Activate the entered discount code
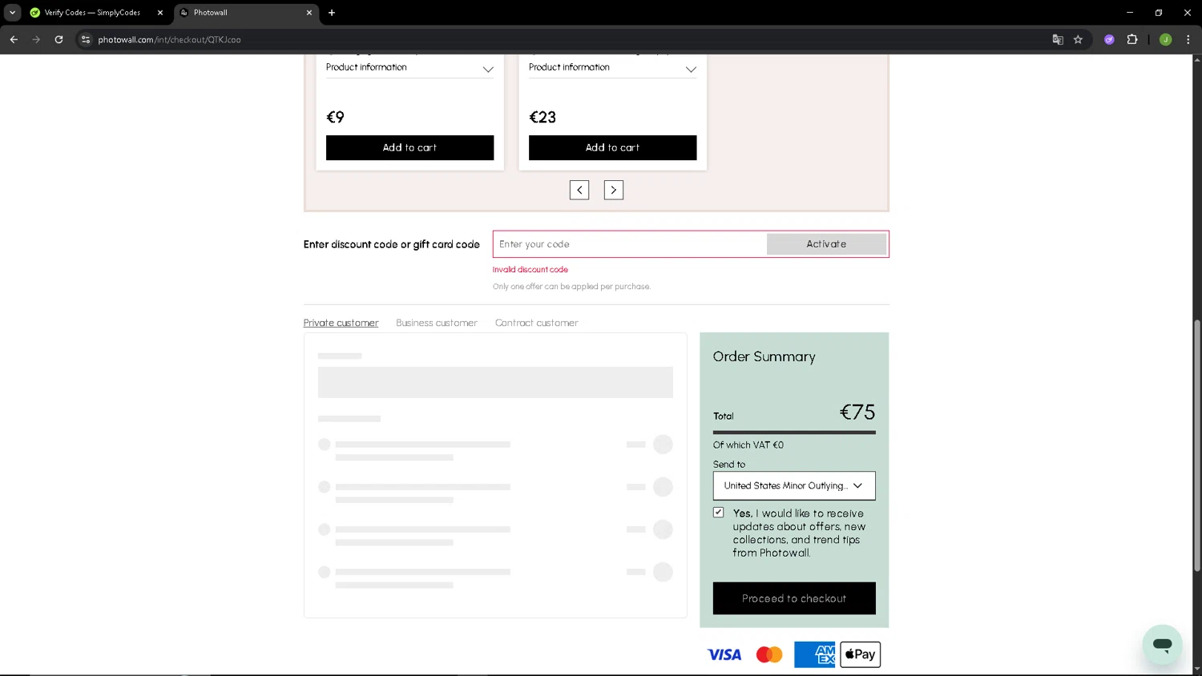Screen dimensions: 1202x676 pos(826,244)
